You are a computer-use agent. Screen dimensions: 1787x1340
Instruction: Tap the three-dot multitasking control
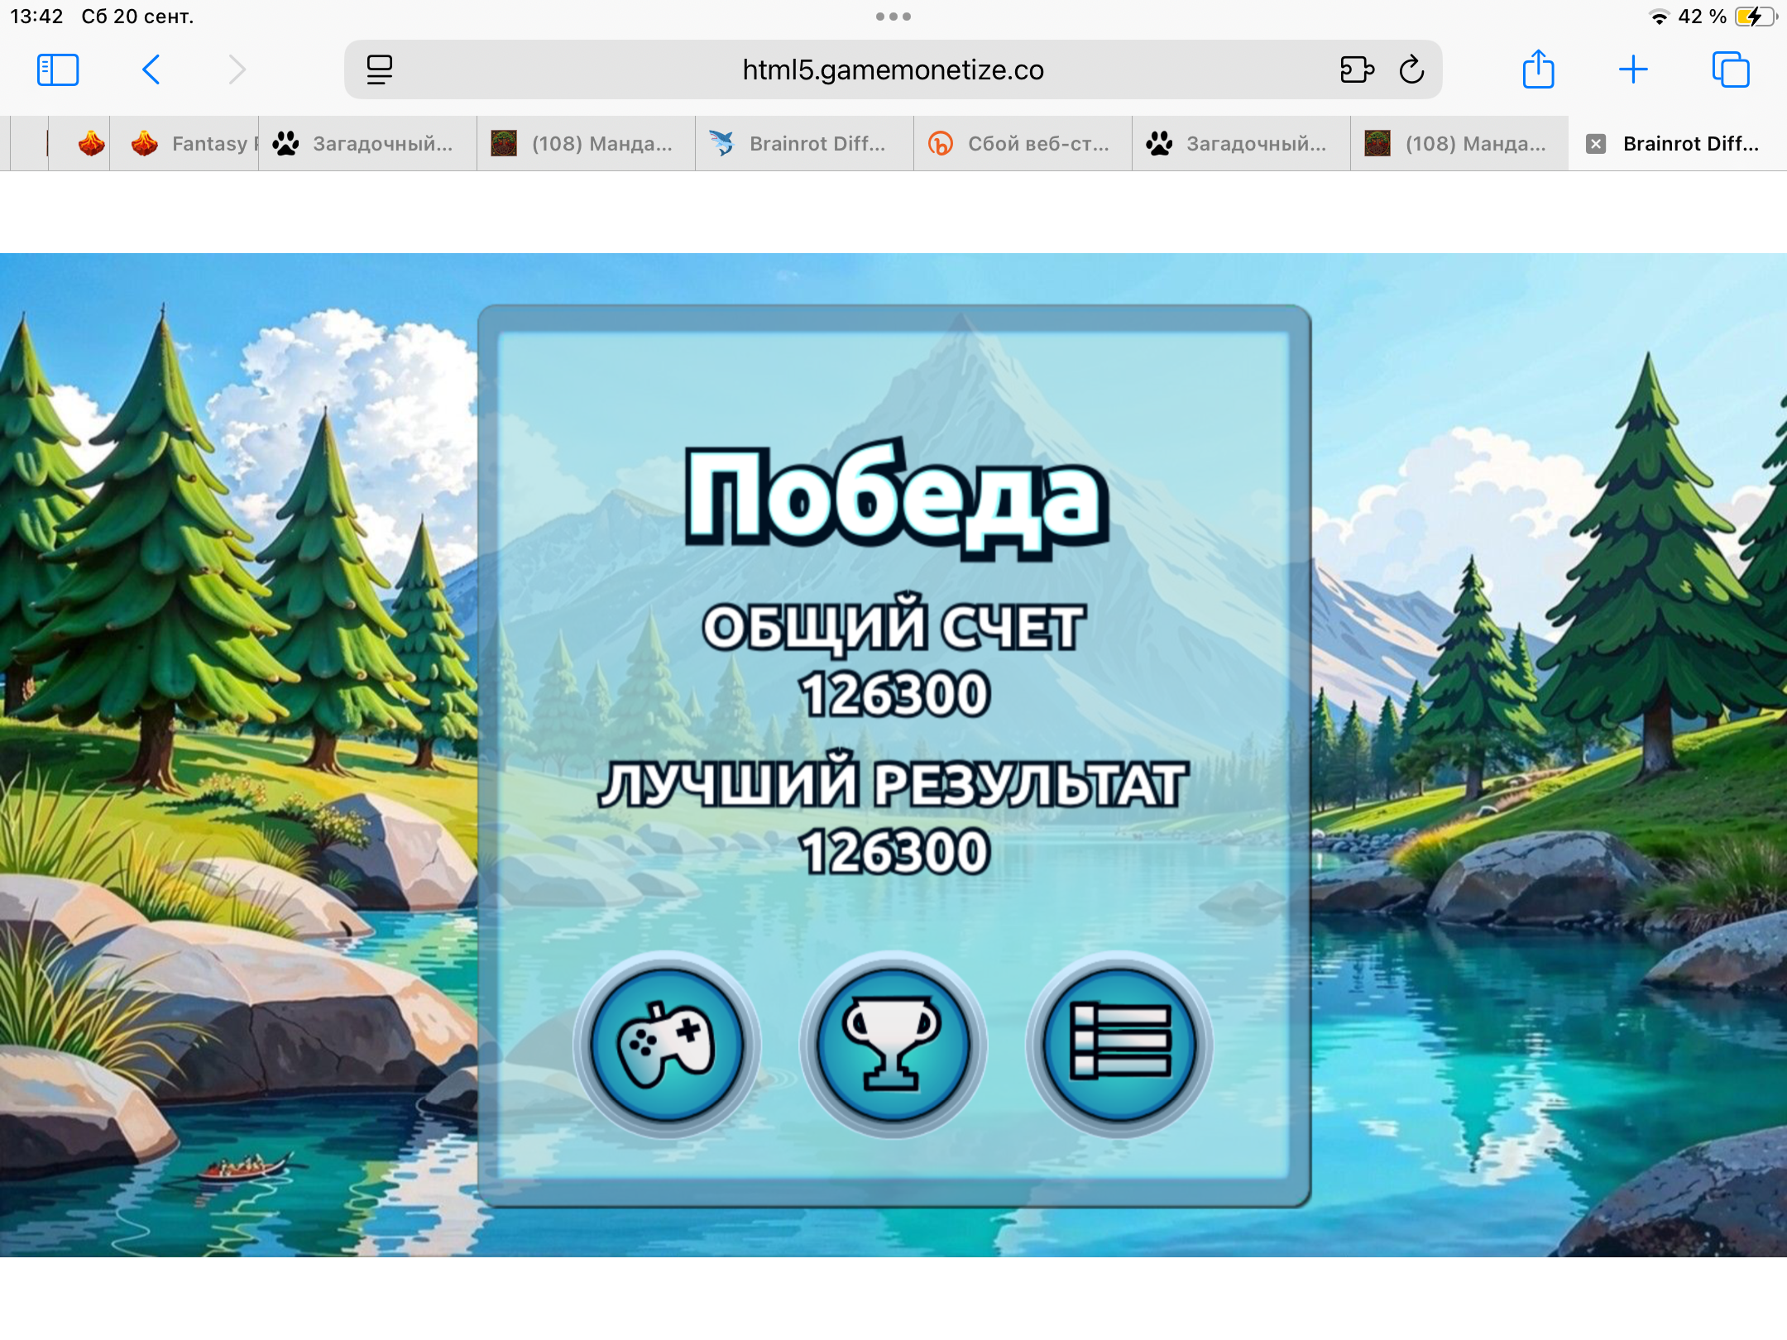tap(893, 17)
